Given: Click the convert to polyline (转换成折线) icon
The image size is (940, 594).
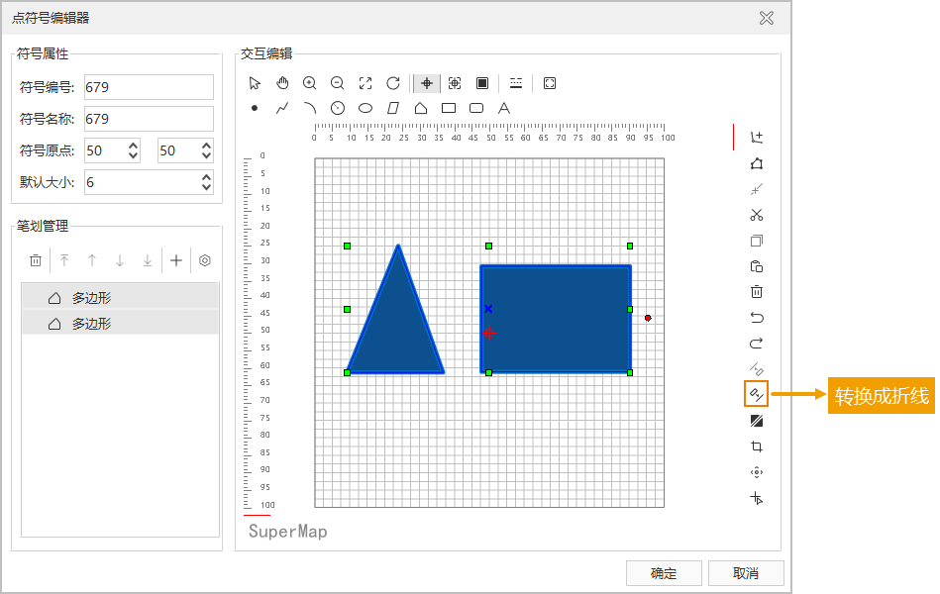Looking at the screenshot, I should tap(756, 395).
